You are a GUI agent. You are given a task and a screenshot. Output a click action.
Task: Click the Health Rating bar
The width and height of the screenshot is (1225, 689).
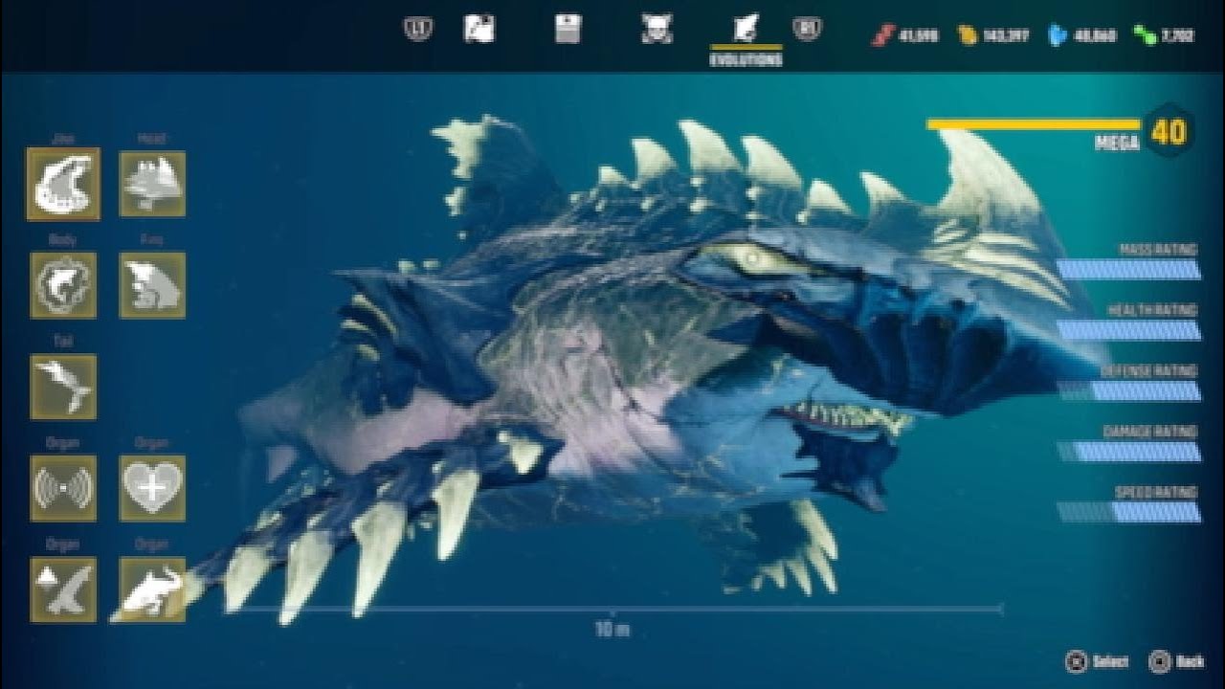[1128, 330]
